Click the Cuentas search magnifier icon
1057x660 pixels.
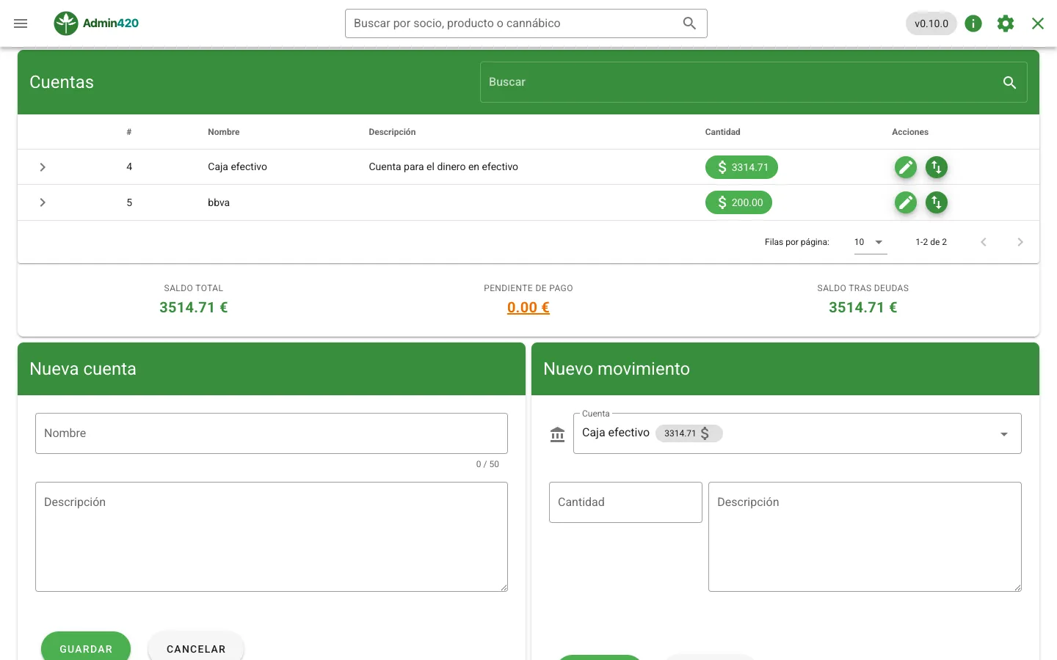1009,82
